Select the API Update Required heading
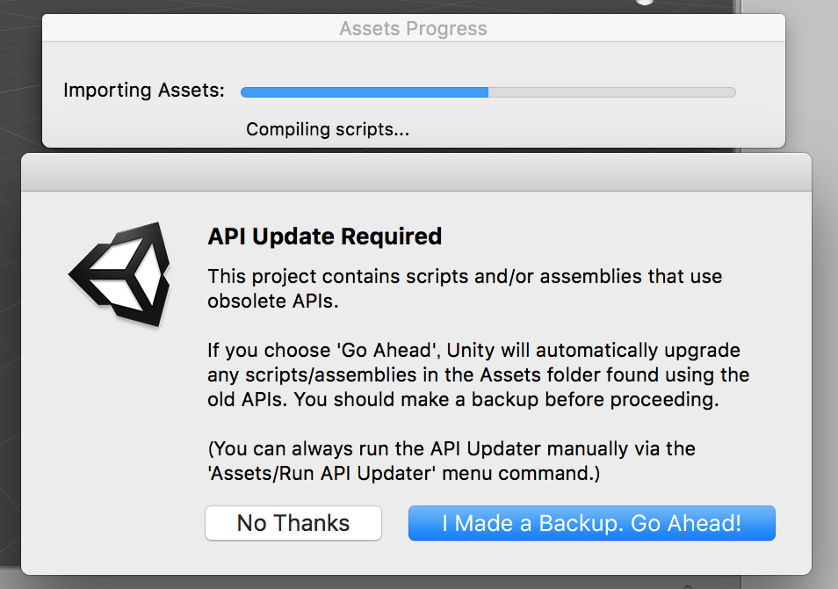Screen dimensions: 838x589 tap(324, 236)
